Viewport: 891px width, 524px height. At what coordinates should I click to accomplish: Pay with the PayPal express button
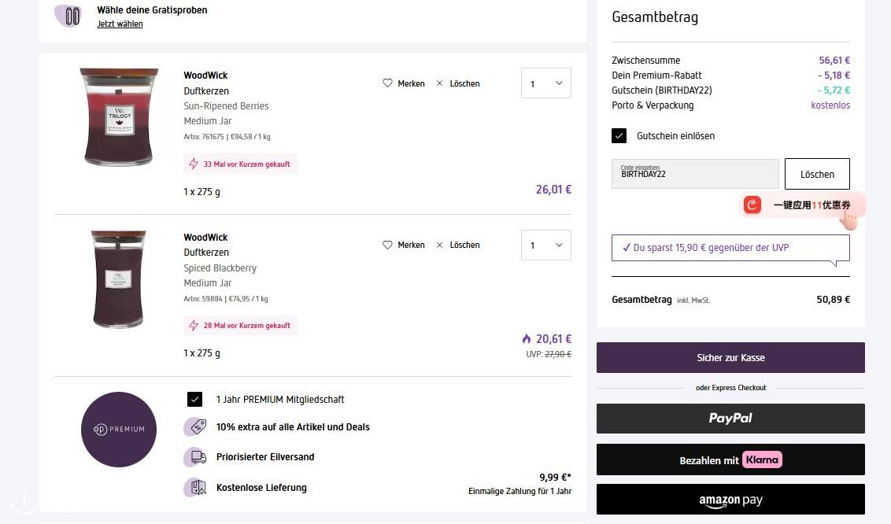pyautogui.click(x=730, y=419)
